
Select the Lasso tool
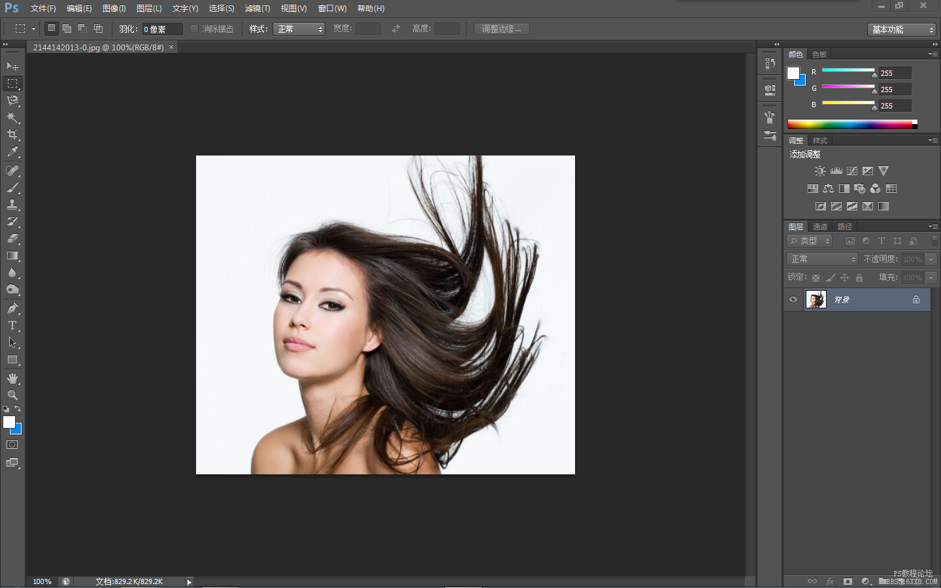(12, 101)
